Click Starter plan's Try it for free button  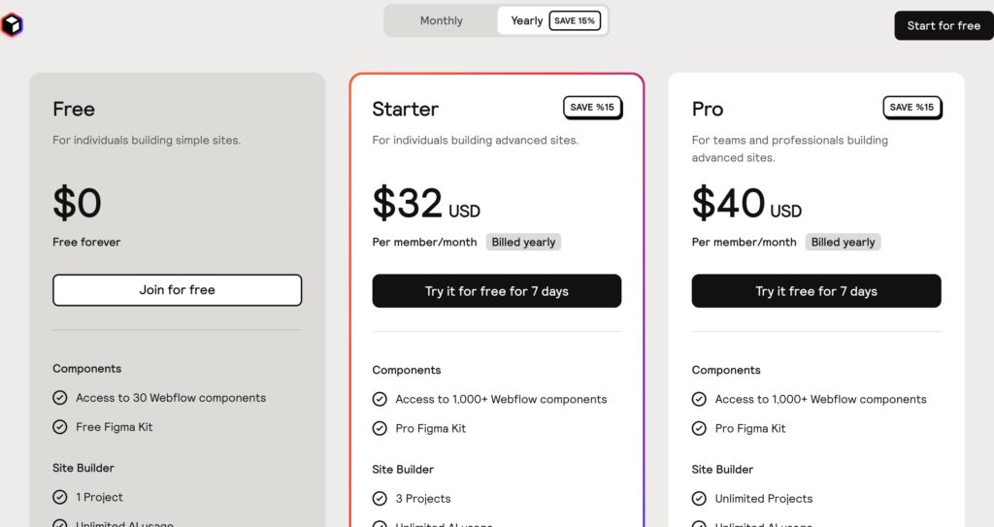496,291
